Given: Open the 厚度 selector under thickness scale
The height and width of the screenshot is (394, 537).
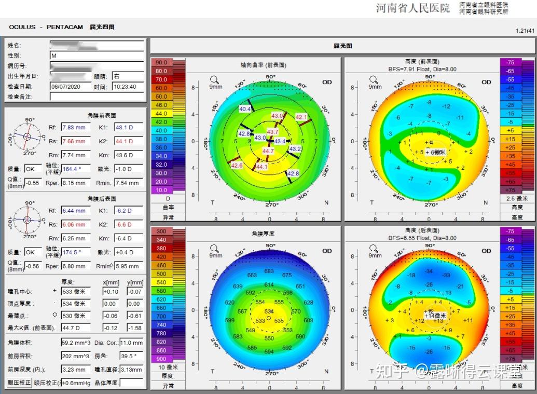Looking at the screenshot, I should coord(168,376).
